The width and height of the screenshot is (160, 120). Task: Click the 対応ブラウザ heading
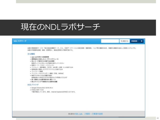(x=33, y=85)
